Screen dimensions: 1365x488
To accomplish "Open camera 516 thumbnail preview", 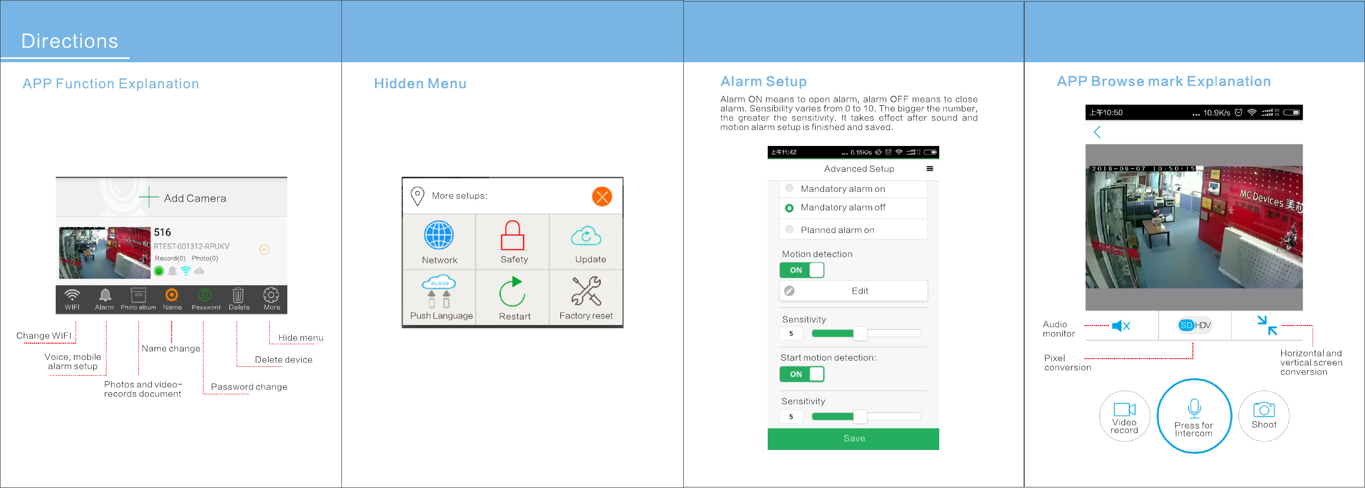I will (x=105, y=253).
